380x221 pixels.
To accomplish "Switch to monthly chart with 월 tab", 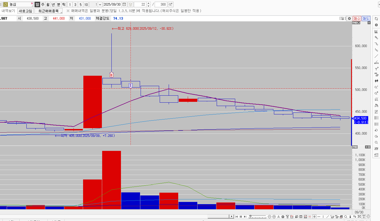I will click(x=48, y=4).
